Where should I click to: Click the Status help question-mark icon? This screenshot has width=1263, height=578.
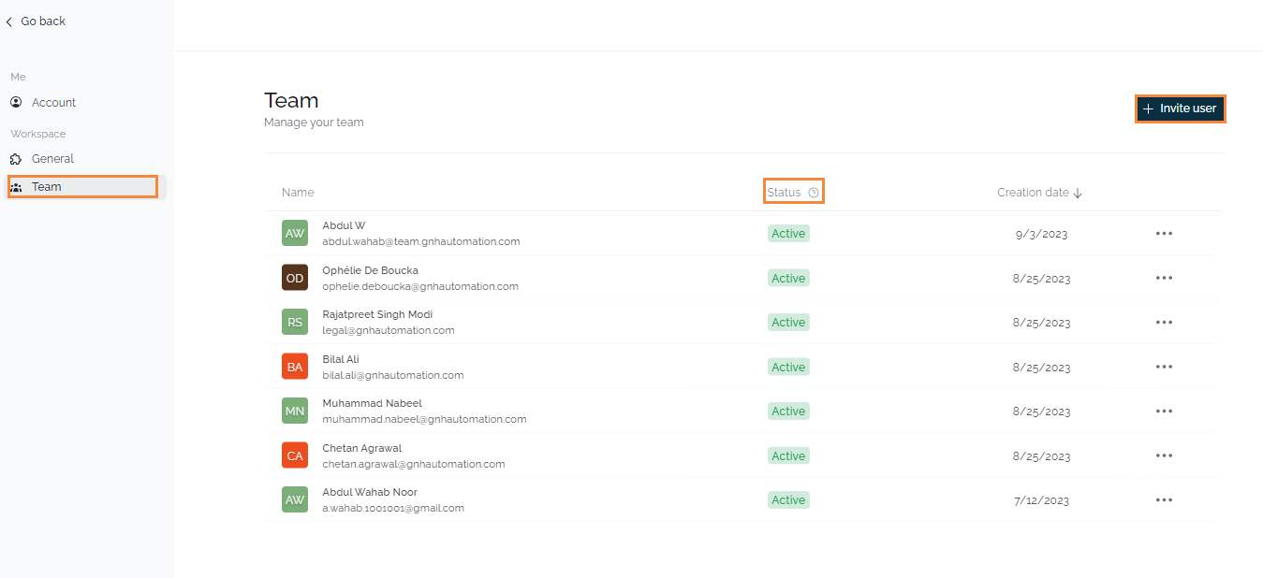click(x=814, y=193)
